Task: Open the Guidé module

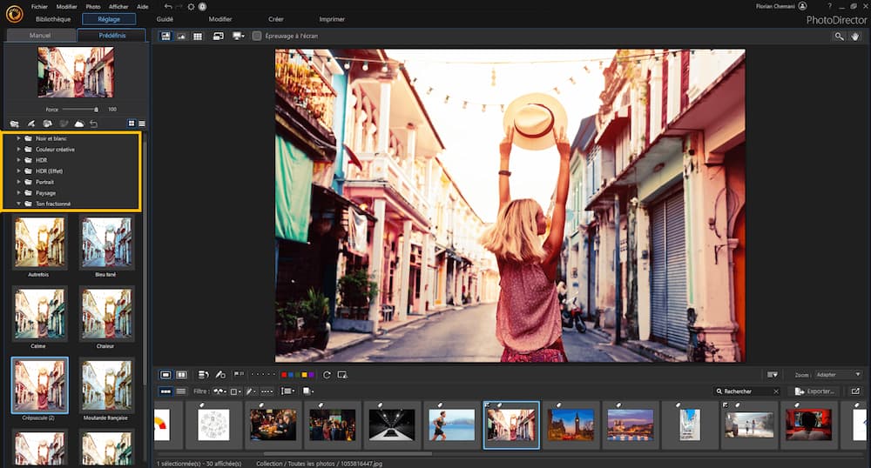Action: [165, 19]
